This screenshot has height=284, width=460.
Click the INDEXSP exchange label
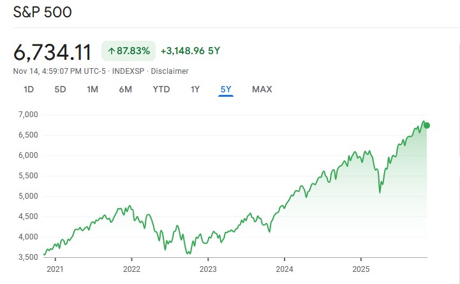[128, 71]
